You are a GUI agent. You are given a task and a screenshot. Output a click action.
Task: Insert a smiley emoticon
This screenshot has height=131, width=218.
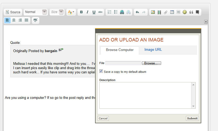pyautogui.click(x=185, y=12)
